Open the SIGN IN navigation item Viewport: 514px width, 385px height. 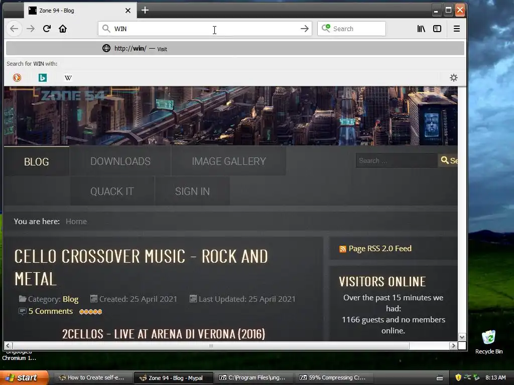[192, 191]
